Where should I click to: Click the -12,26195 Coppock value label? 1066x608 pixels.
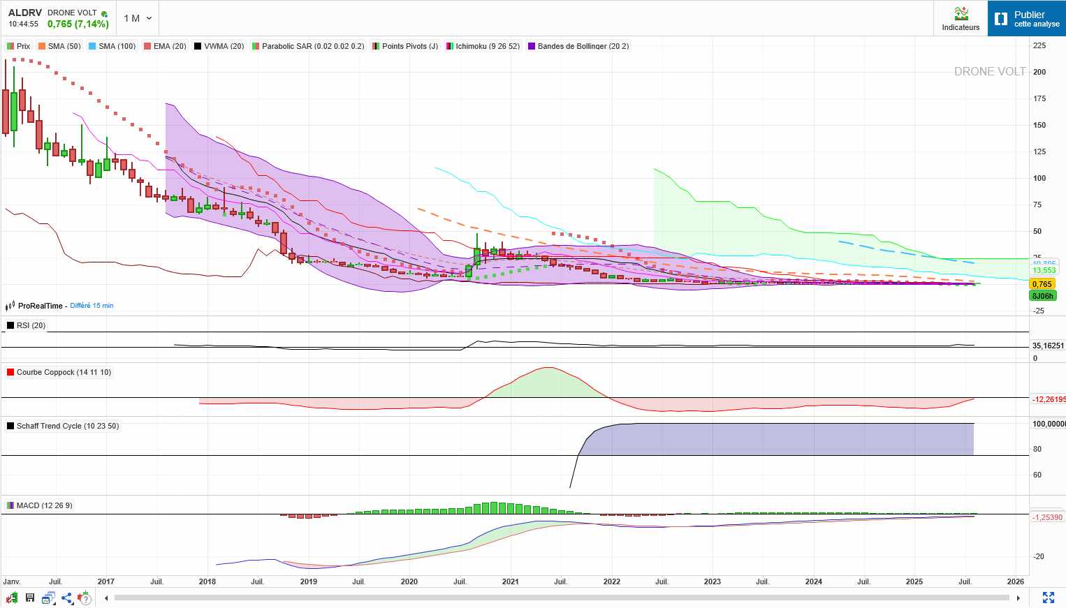1049,399
